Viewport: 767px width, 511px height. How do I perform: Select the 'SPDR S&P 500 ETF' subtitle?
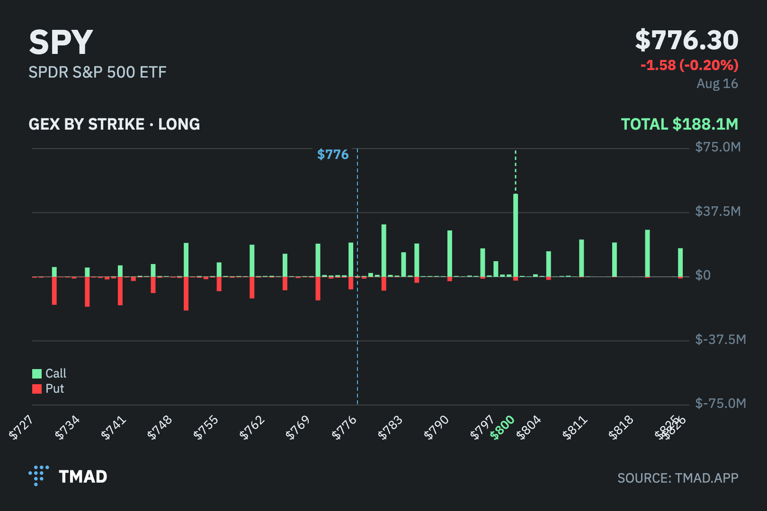[98, 72]
